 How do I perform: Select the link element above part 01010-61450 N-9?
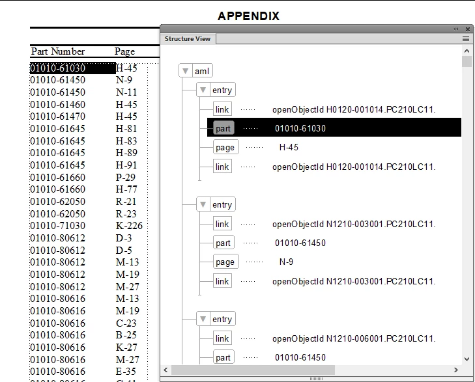pyautogui.click(x=222, y=224)
